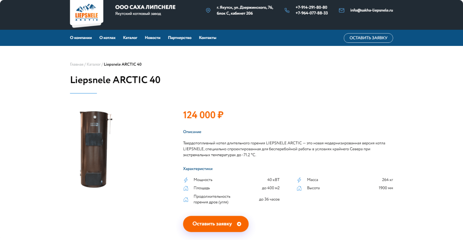
Task: Click the info@sakha-liepsnele.ru email link
Action: [x=372, y=10]
